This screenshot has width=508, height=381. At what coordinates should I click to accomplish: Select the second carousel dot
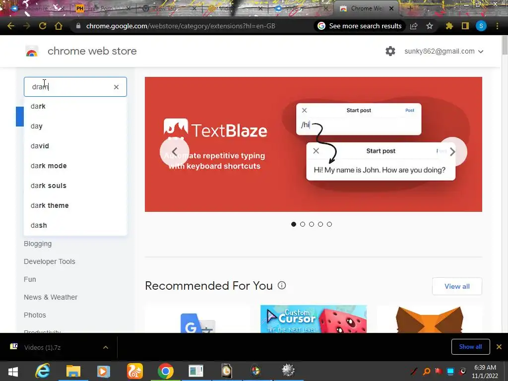point(303,224)
